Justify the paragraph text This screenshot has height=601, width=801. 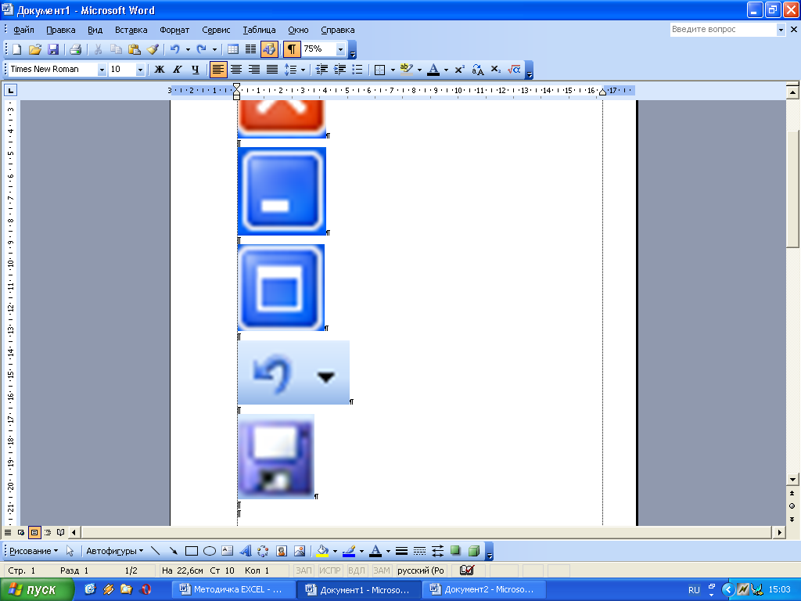[x=272, y=70]
